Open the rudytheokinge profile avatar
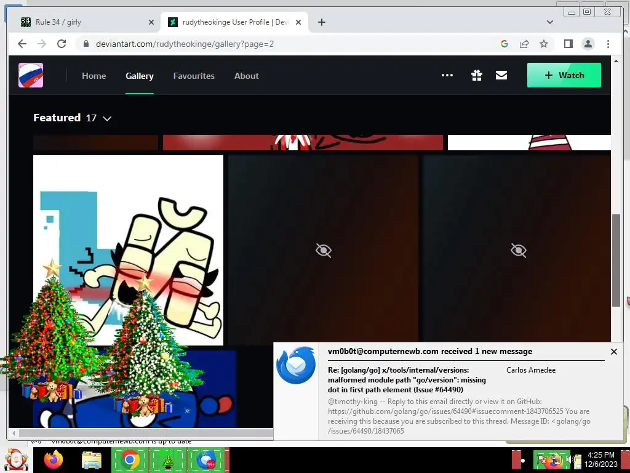The height and width of the screenshot is (473, 630). (x=31, y=75)
